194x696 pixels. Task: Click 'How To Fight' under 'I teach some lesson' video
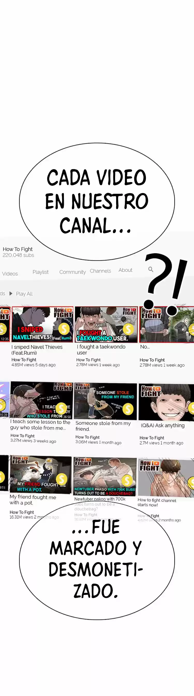coord(22,436)
